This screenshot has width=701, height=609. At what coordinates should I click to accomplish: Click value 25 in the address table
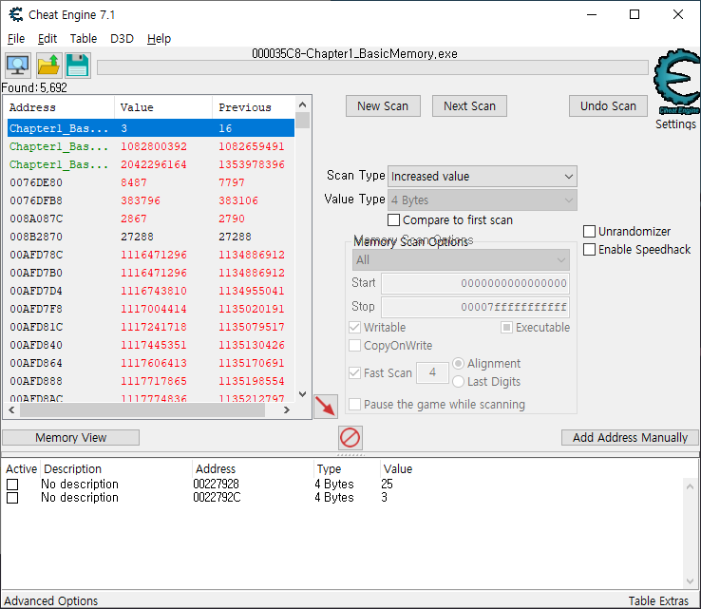coord(387,485)
